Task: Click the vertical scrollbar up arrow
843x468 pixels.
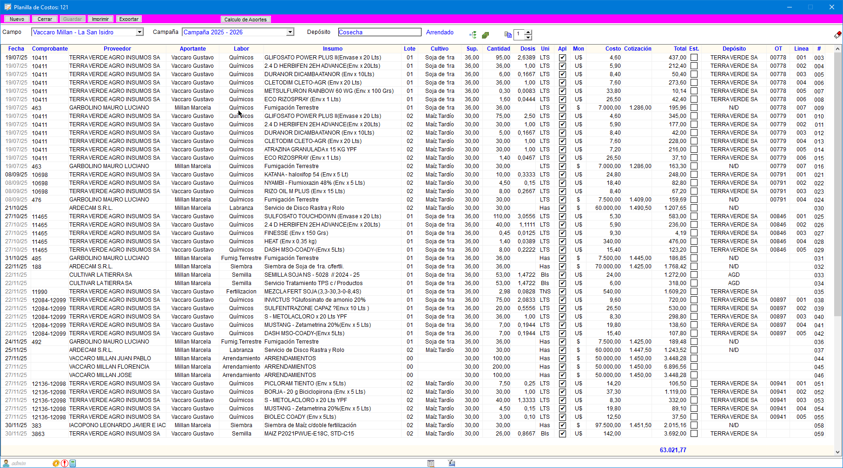Action: click(838, 49)
